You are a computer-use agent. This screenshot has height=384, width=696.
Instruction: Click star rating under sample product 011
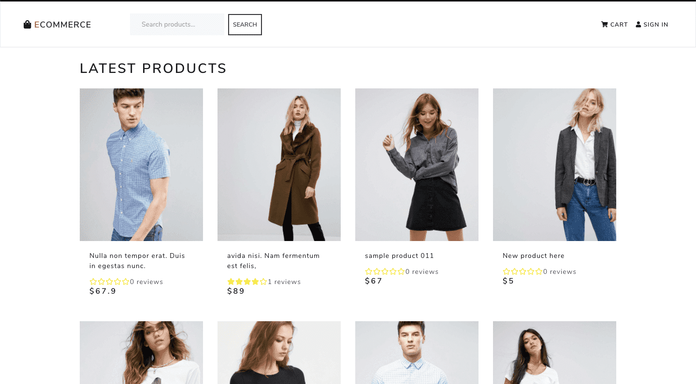click(x=385, y=271)
